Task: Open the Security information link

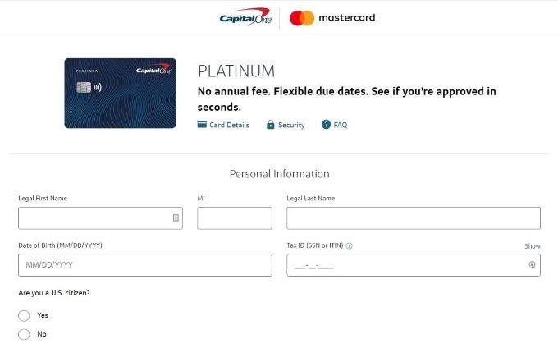Action: [291, 125]
